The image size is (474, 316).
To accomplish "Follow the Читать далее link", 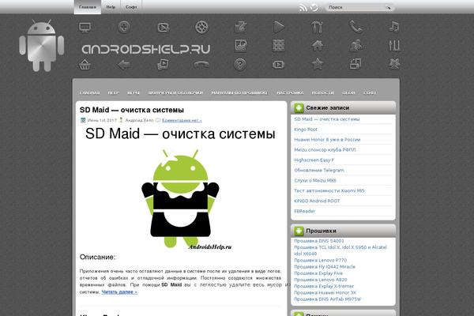I will tap(119, 292).
